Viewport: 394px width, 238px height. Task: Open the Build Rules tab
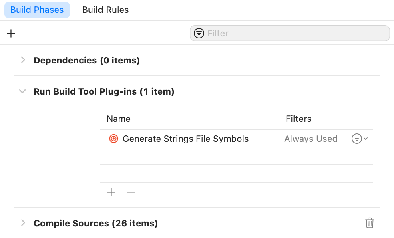pos(105,10)
